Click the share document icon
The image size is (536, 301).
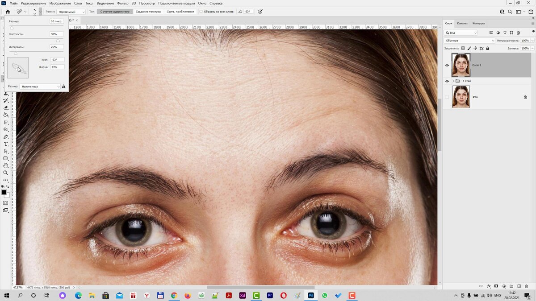point(530,12)
